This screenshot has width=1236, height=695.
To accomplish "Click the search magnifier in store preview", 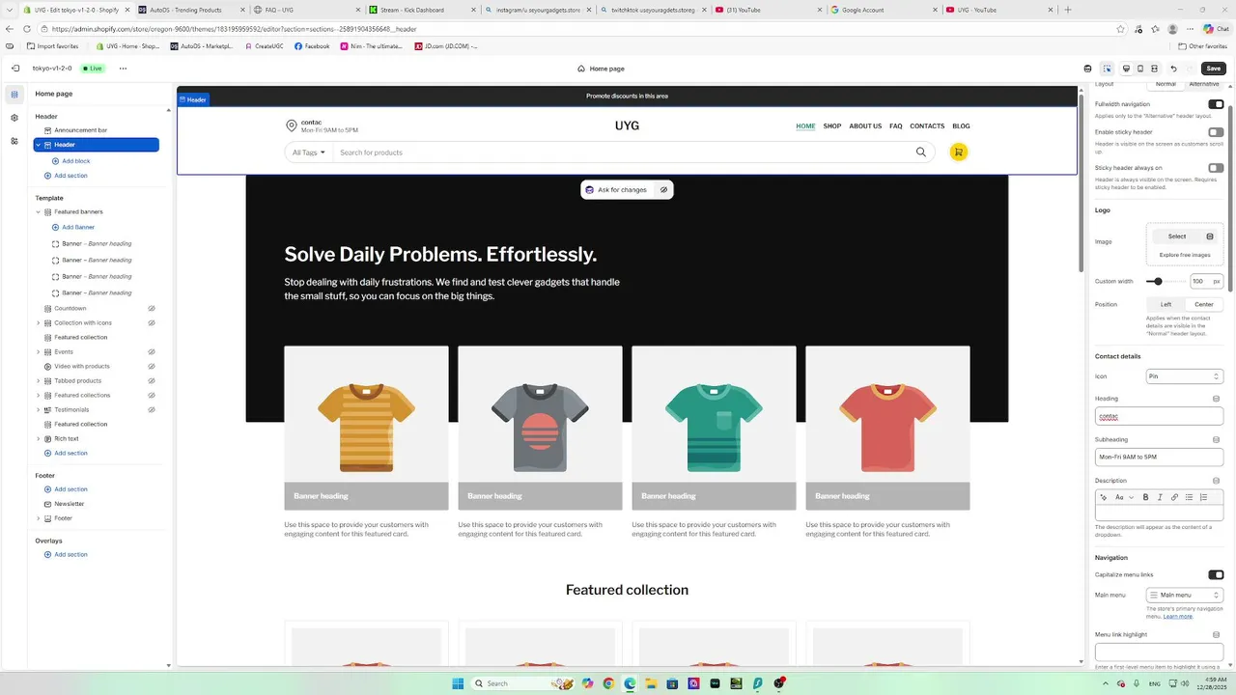I will pyautogui.click(x=921, y=152).
